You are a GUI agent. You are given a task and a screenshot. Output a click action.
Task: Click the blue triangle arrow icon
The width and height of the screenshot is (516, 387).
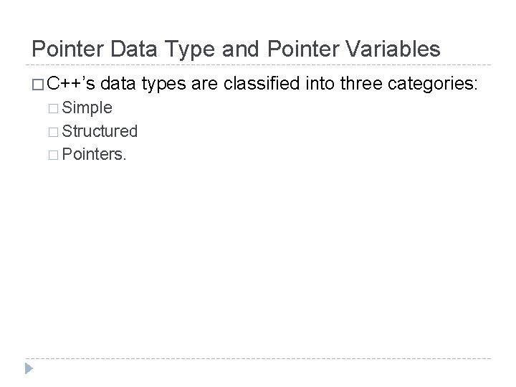point(27,369)
